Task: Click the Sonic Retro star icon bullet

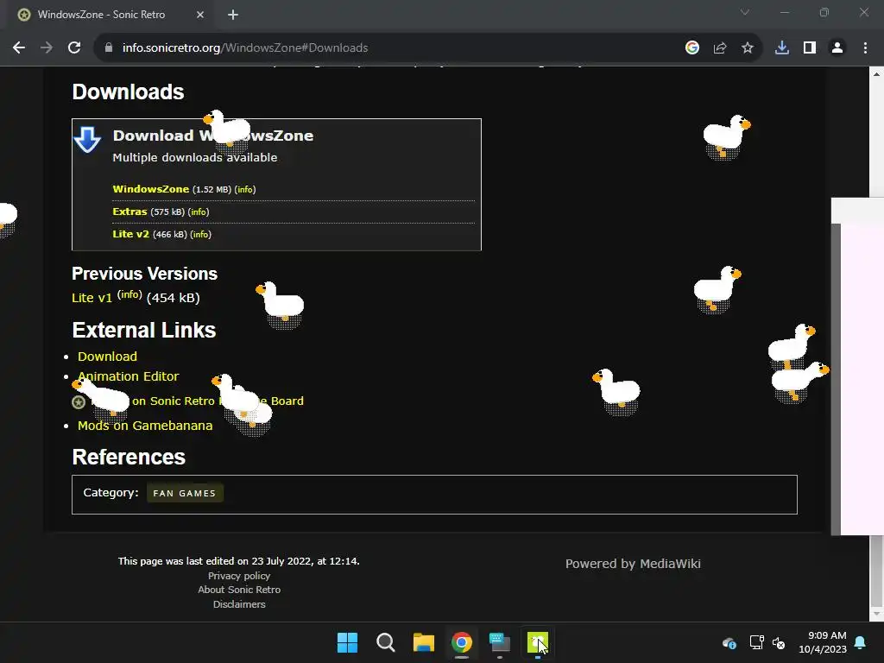Action: tap(79, 402)
